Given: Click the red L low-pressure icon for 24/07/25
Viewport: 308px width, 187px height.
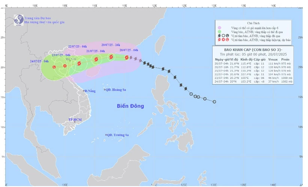Looking at the screenshot, I should tap(54, 67).
